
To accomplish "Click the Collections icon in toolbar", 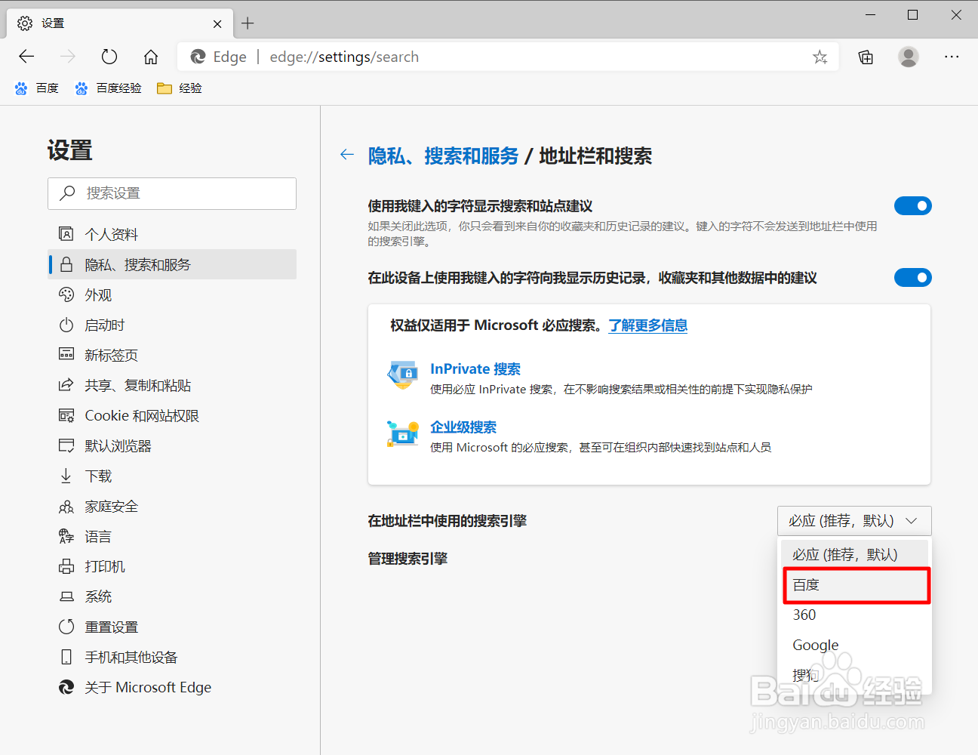I will 865,57.
